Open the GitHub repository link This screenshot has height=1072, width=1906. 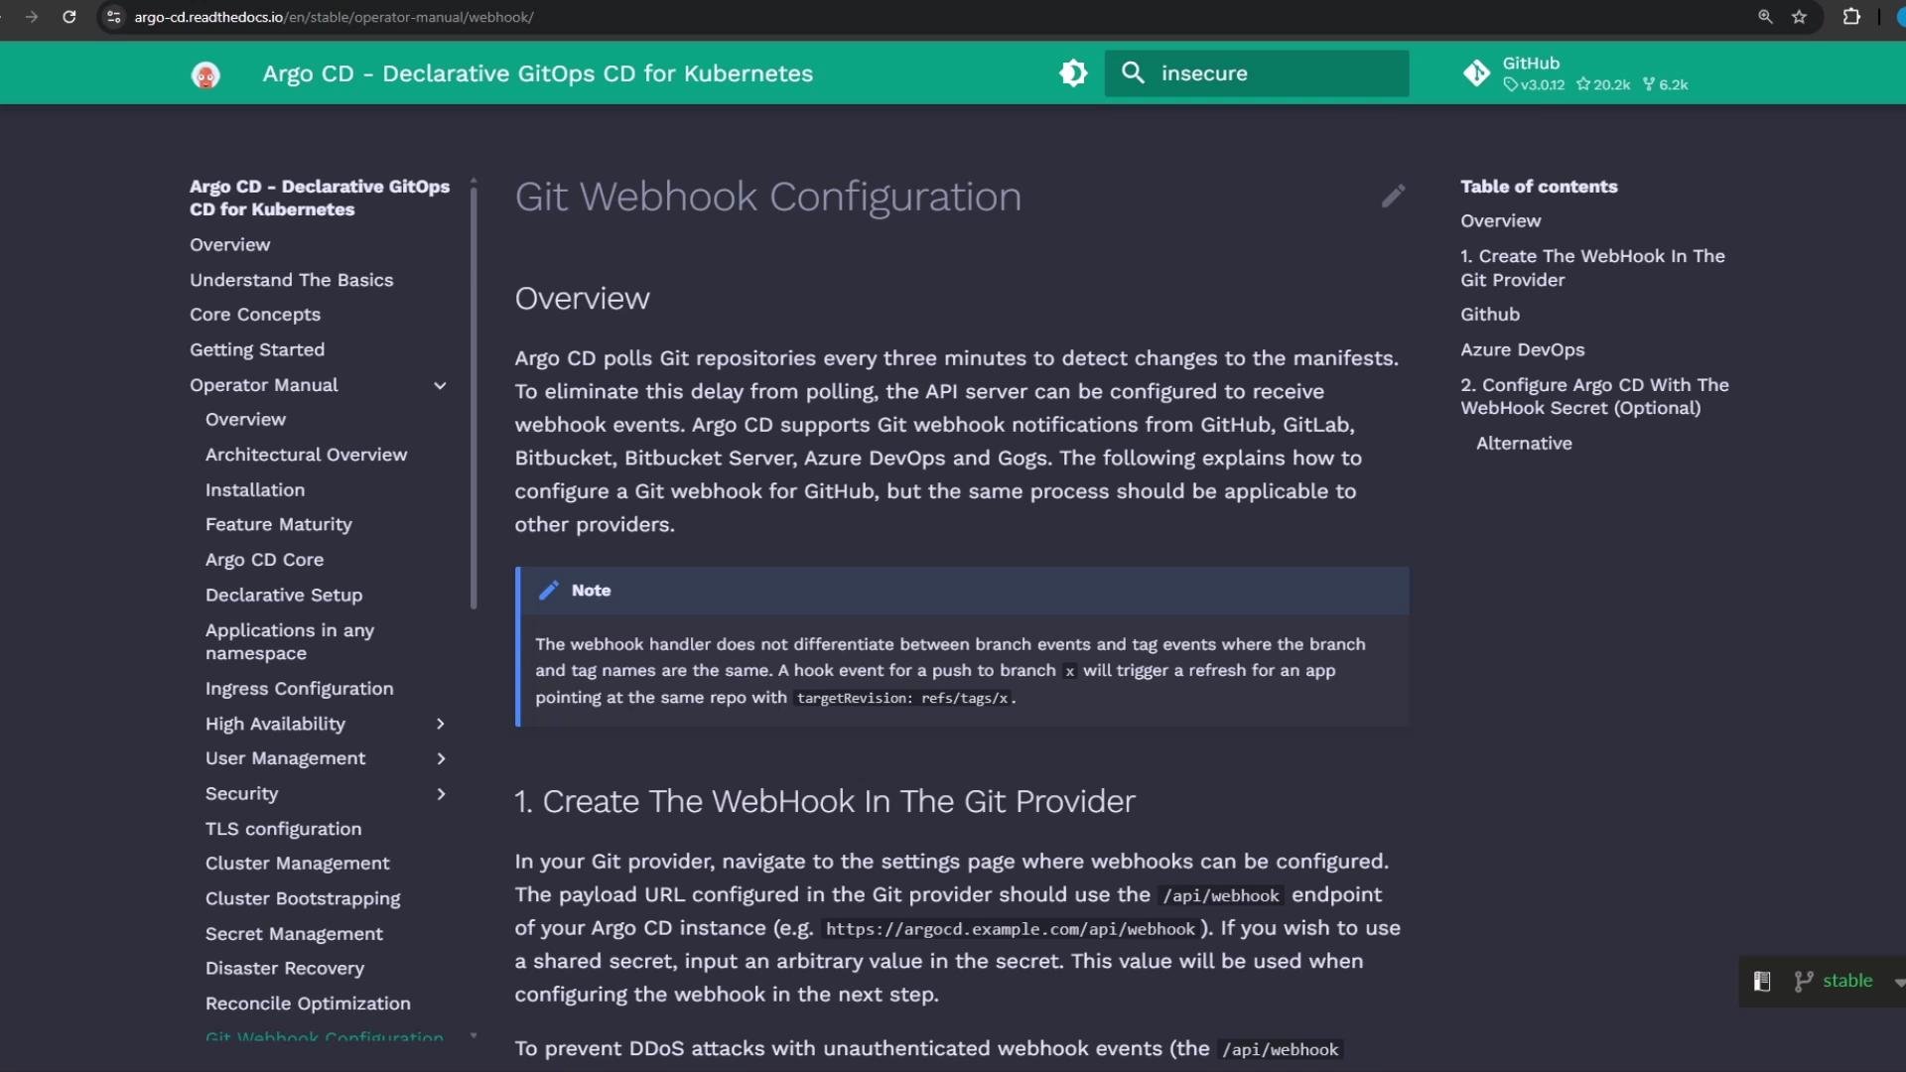[1576, 73]
